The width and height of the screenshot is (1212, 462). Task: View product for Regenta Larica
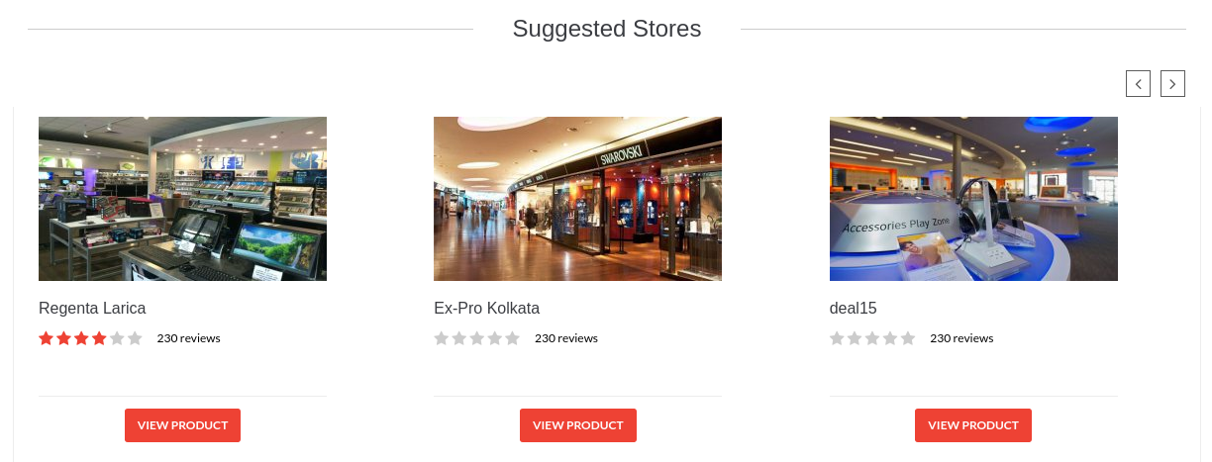click(182, 425)
